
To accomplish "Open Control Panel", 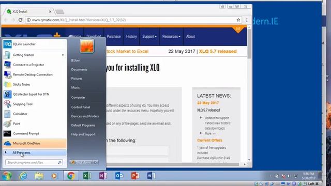I will click(81, 107).
